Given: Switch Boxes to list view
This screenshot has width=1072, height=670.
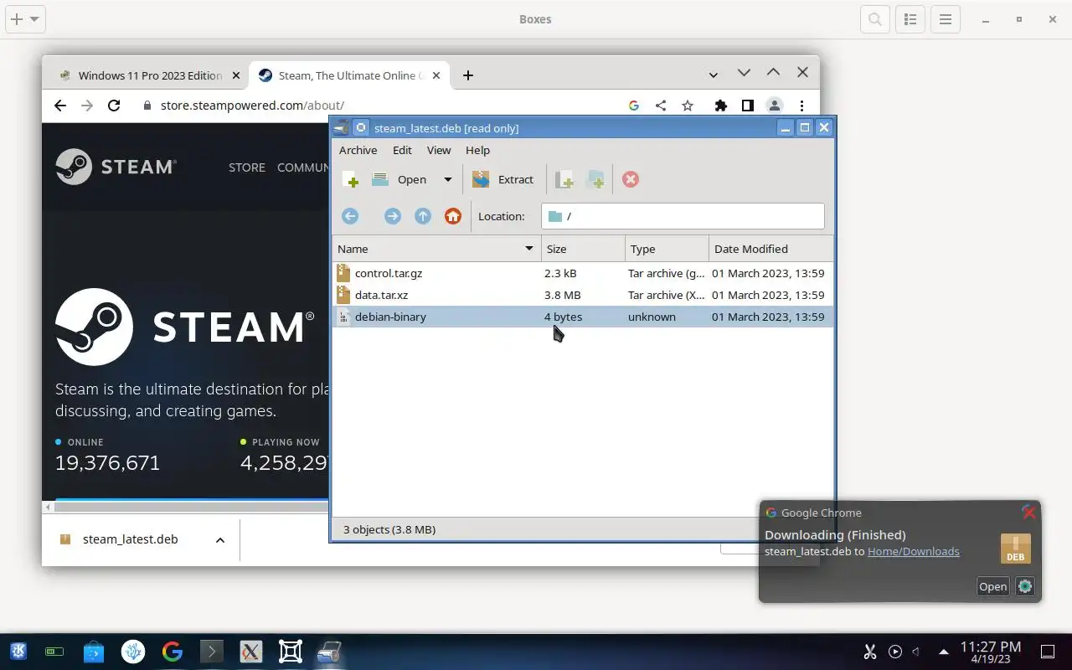Looking at the screenshot, I should 910,19.
